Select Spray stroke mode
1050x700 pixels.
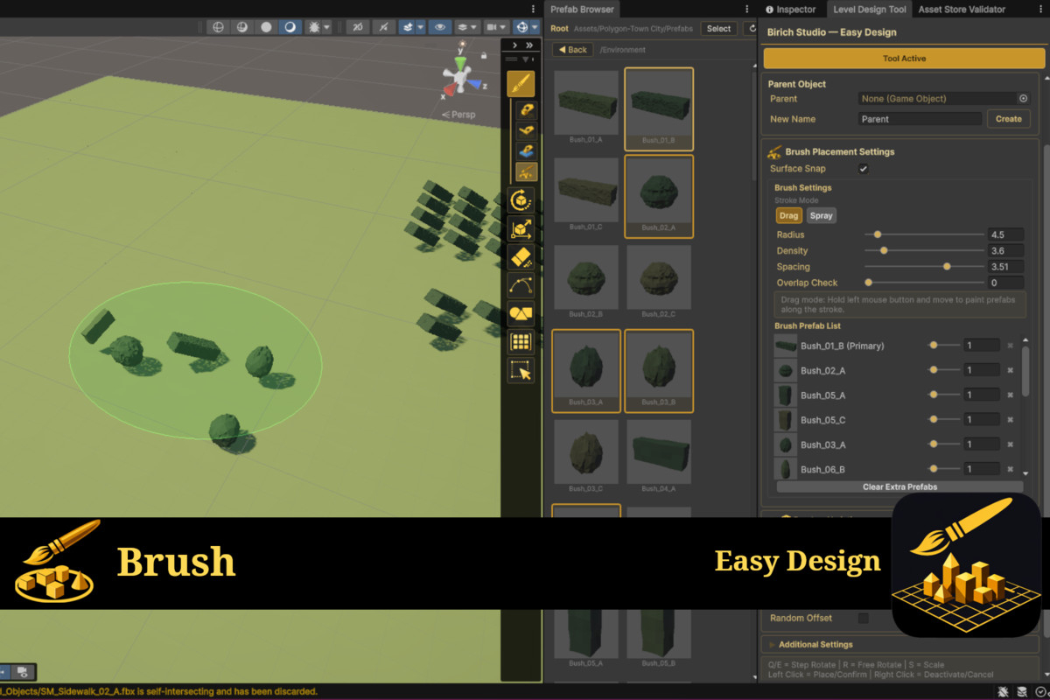[x=821, y=215]
